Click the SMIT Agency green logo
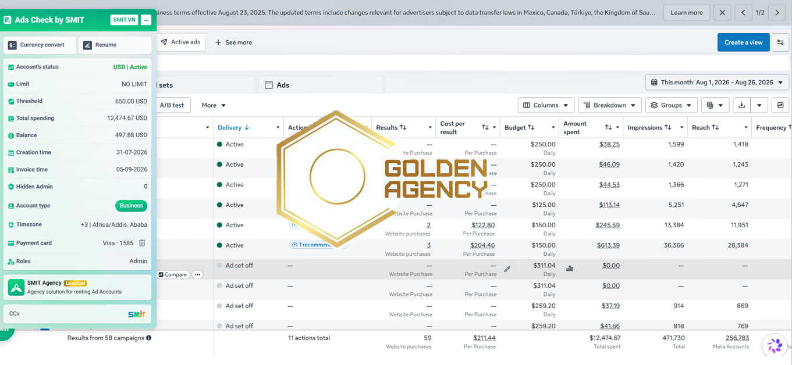 [x=16, y=287]
